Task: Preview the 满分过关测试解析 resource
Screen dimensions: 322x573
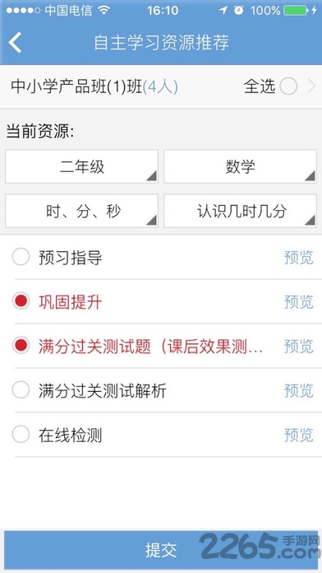Action: [x=299, y=391]
